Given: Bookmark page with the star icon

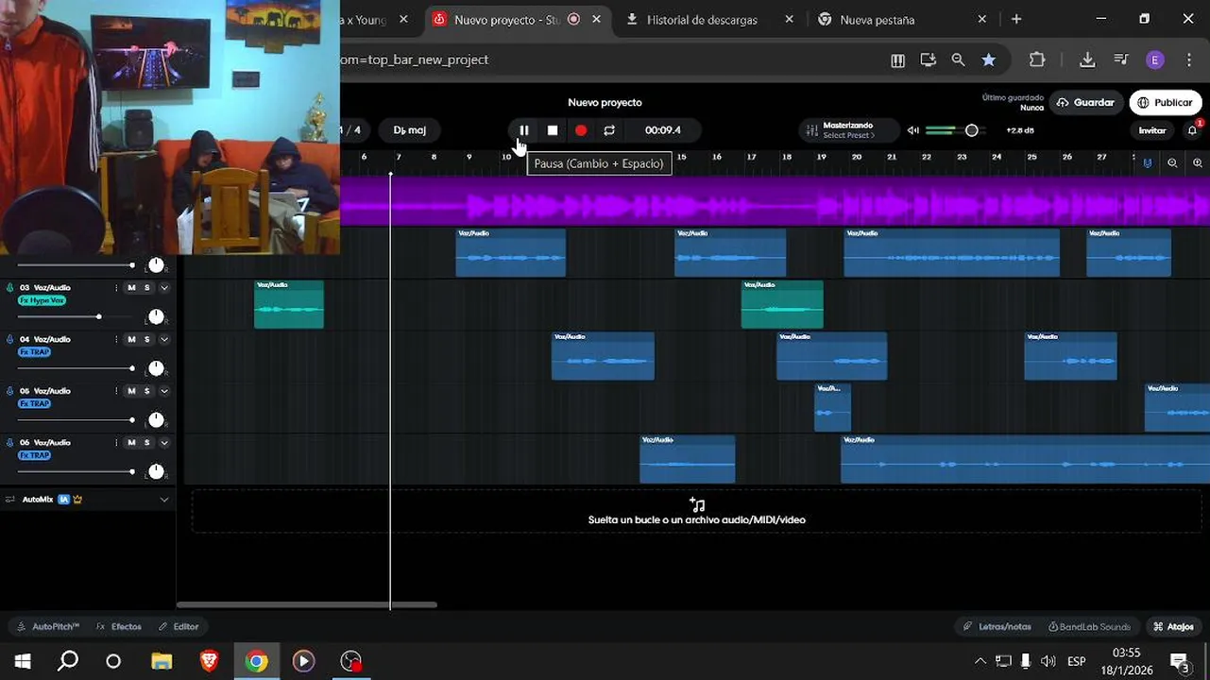Looking at the screenshot, I should (988, 59).
